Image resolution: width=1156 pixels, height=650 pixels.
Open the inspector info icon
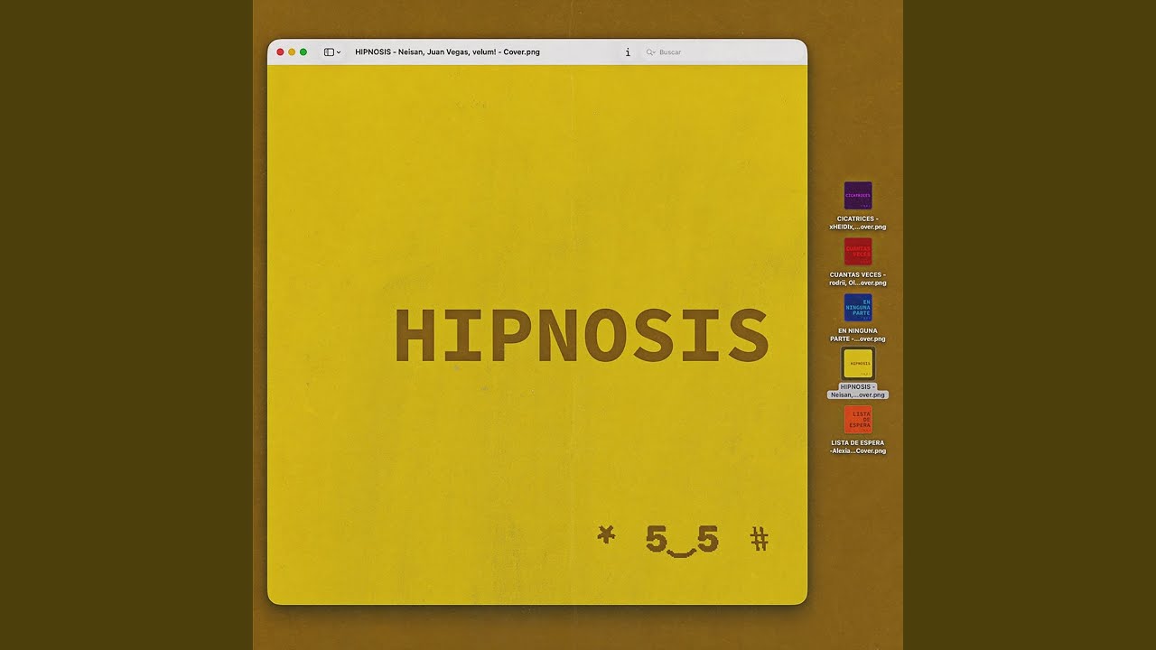click(628, 52)
